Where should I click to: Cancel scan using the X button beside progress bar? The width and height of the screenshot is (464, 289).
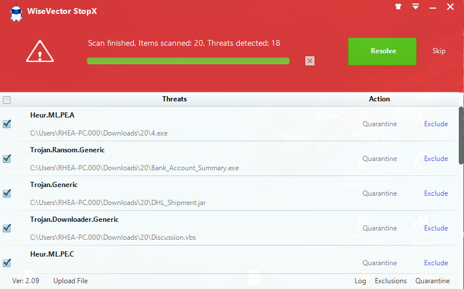[310, 61]
